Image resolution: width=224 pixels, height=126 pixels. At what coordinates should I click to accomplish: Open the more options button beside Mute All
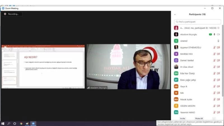[214, 118]
